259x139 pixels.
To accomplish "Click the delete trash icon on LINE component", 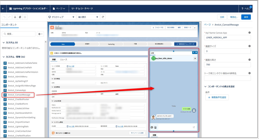I will click(196, 52).
